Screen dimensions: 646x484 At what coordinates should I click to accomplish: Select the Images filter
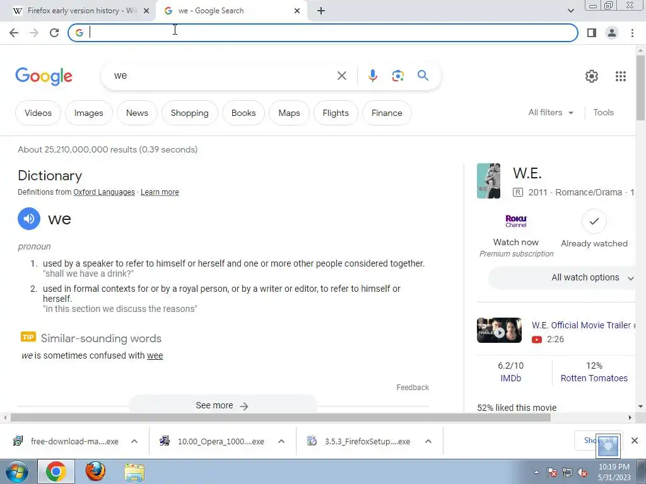88,113
